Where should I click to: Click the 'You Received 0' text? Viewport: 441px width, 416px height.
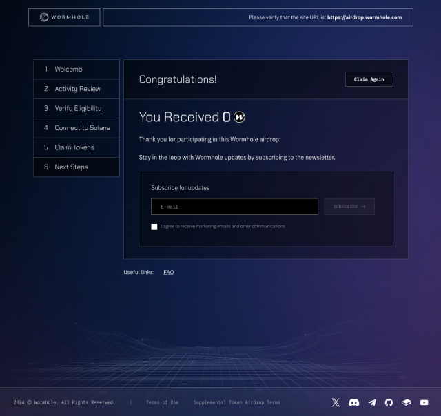[185, 117]
